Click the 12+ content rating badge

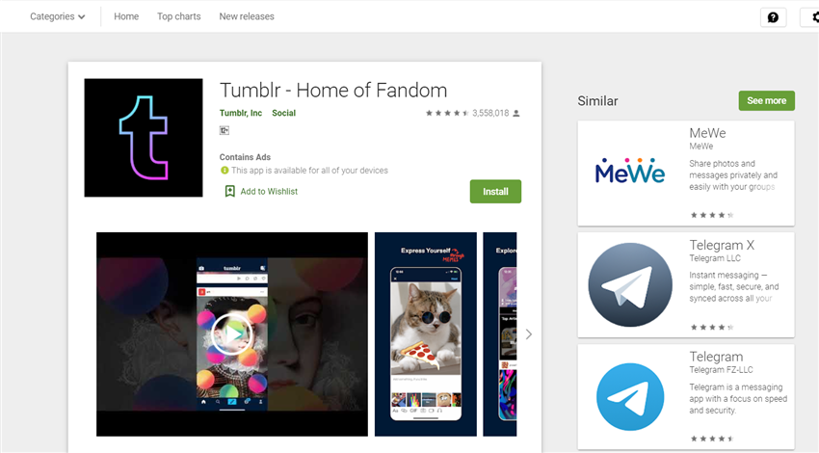[225, 131]
